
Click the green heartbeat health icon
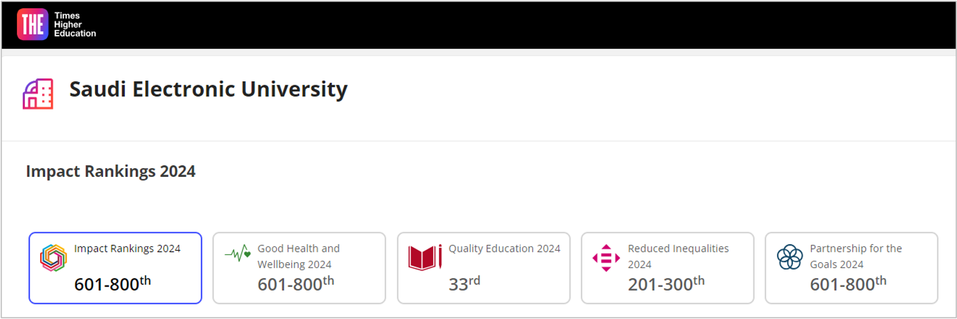click(x=238, y=253)
